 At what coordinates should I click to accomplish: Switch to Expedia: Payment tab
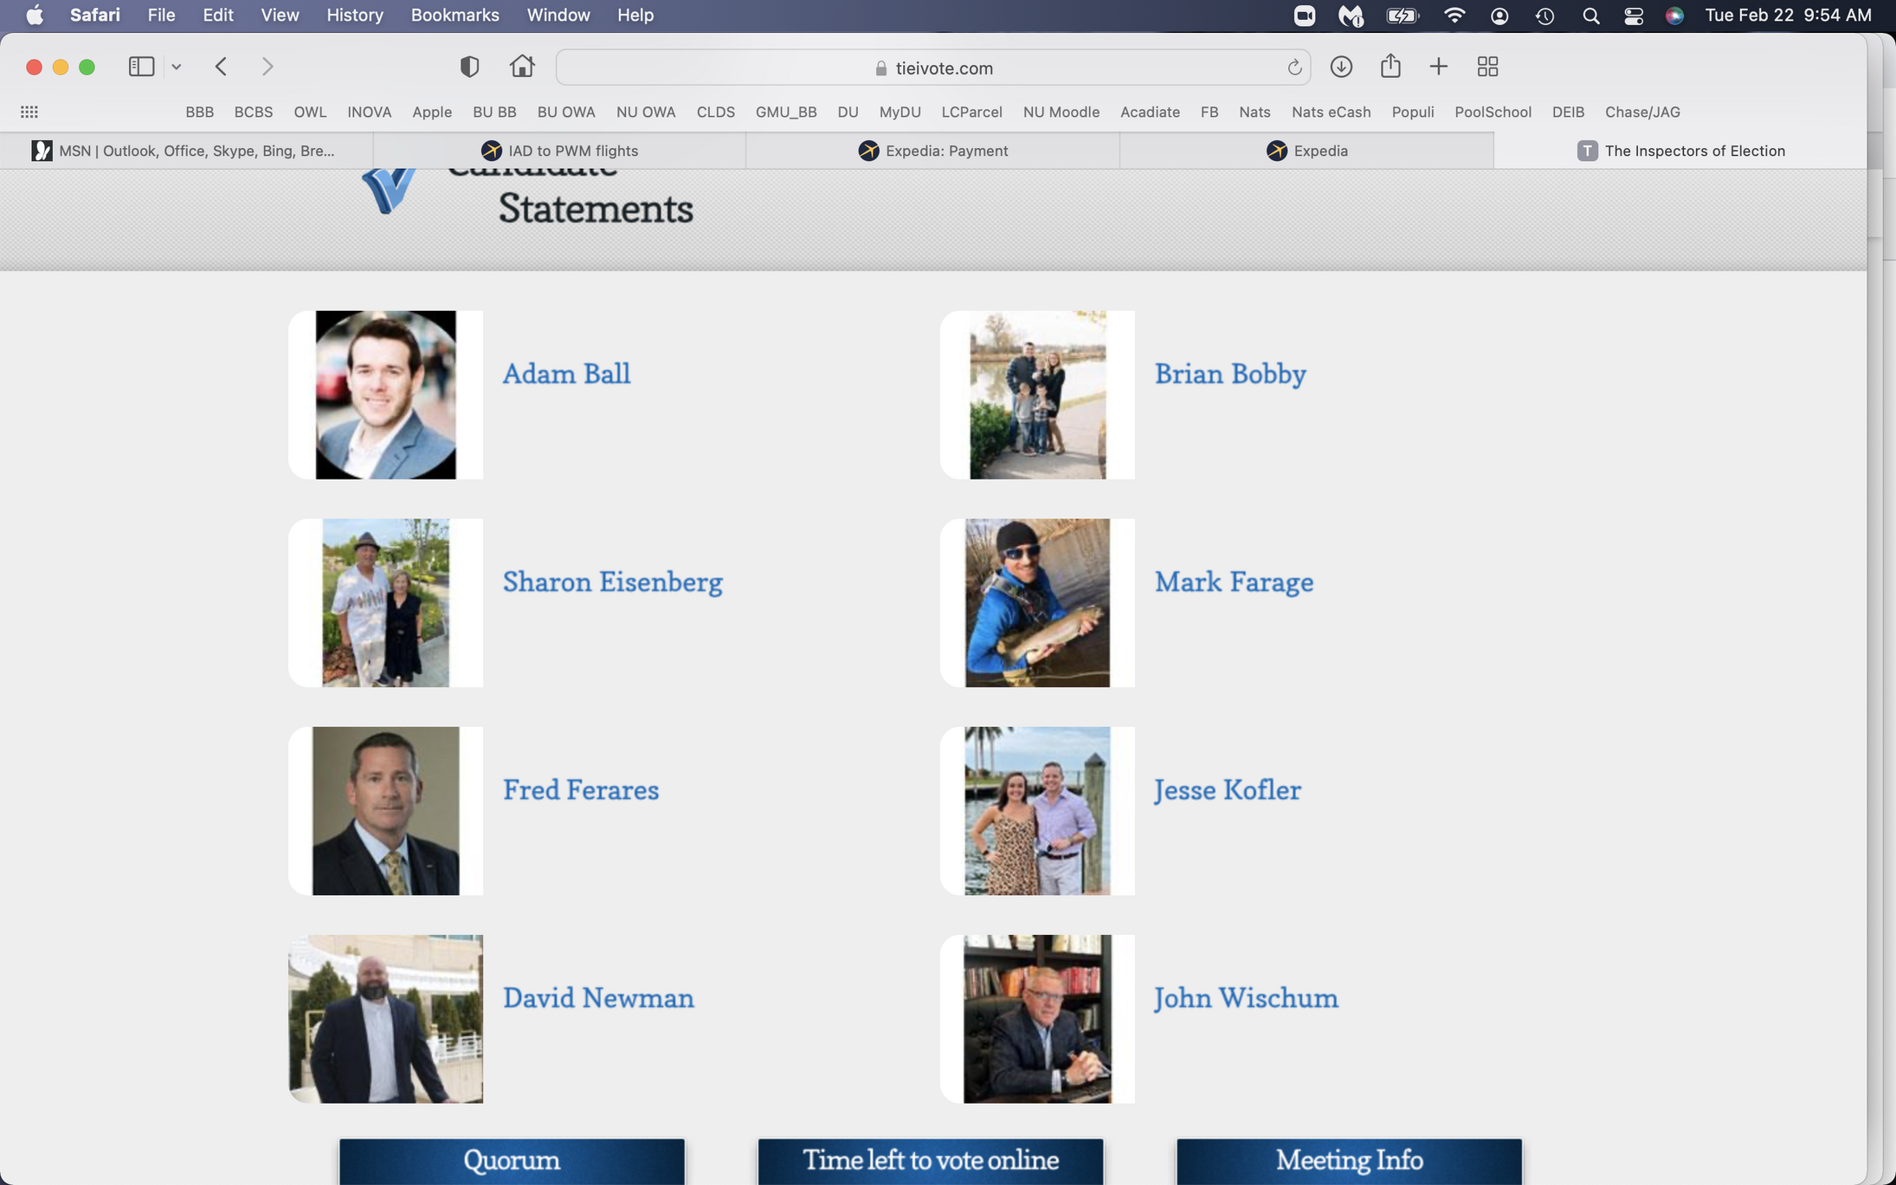(x=932, y=151)
